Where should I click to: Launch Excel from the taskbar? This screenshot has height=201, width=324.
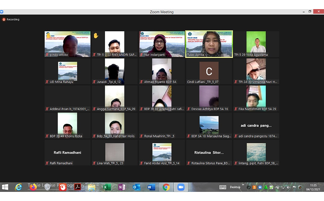(x=107, y=187)
